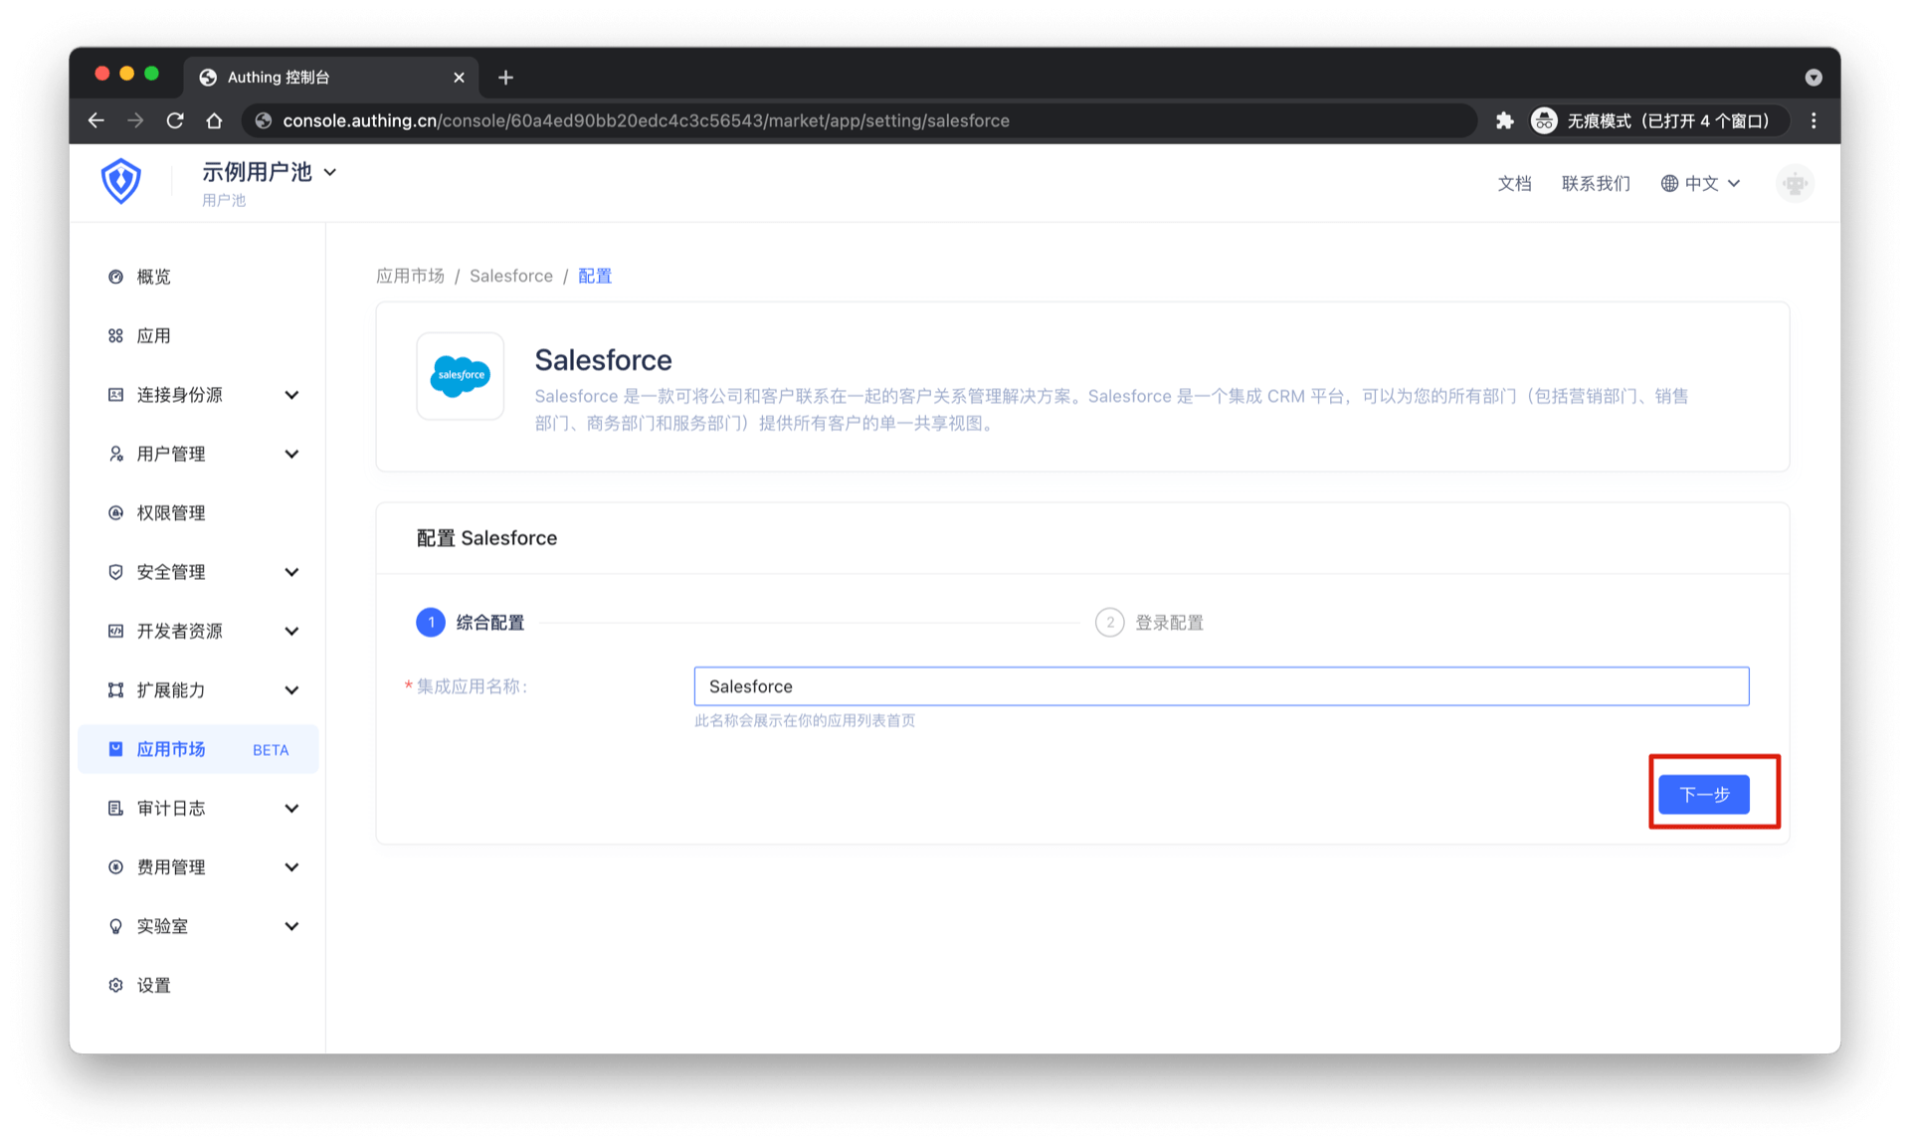Reload the page with refresh icon
1910x1145 pixels.
[175, 120]
